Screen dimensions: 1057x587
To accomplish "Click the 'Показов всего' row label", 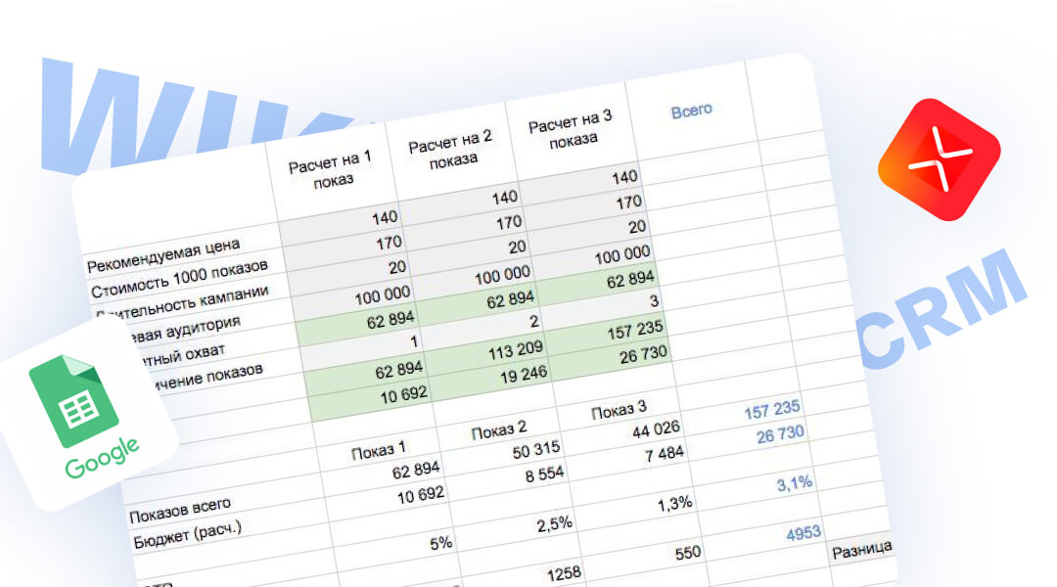I will click(x=180, y=505).
